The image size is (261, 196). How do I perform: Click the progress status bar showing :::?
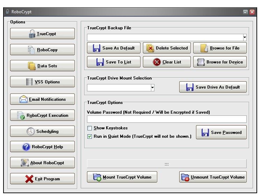coord(167,164)
